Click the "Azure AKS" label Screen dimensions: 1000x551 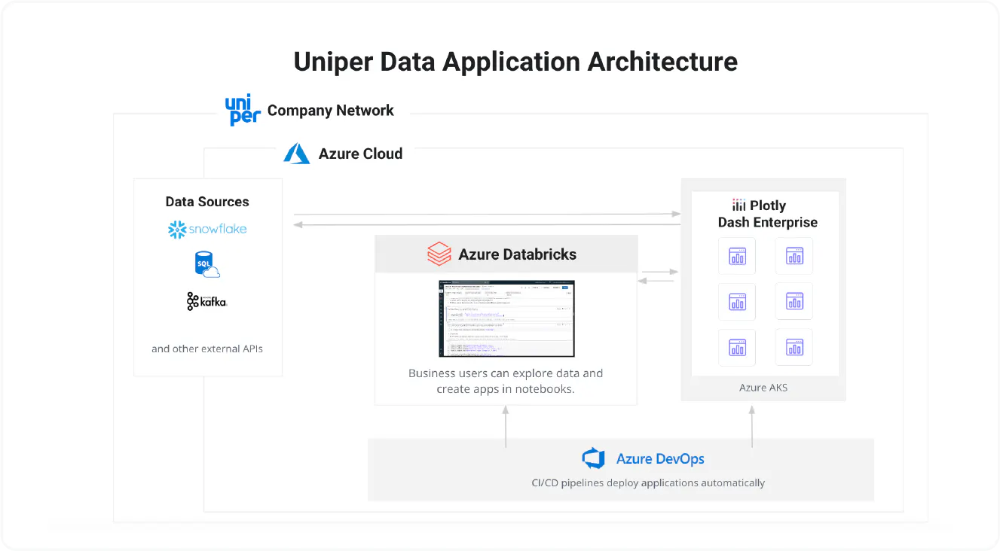[x=763, y=388]
